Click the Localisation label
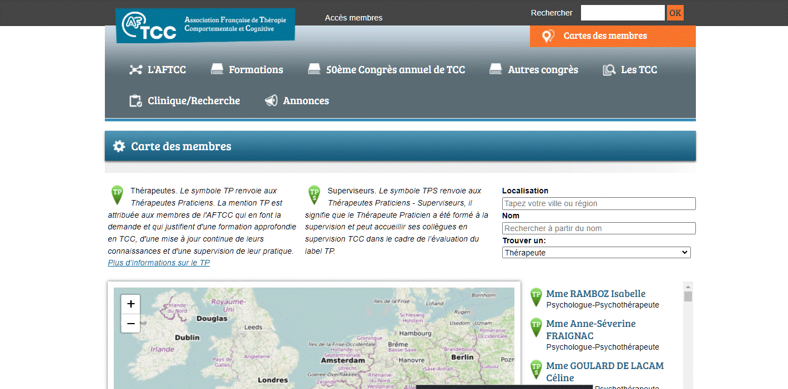Viewport: 788px width, 389px height. [x=525, y=191]
